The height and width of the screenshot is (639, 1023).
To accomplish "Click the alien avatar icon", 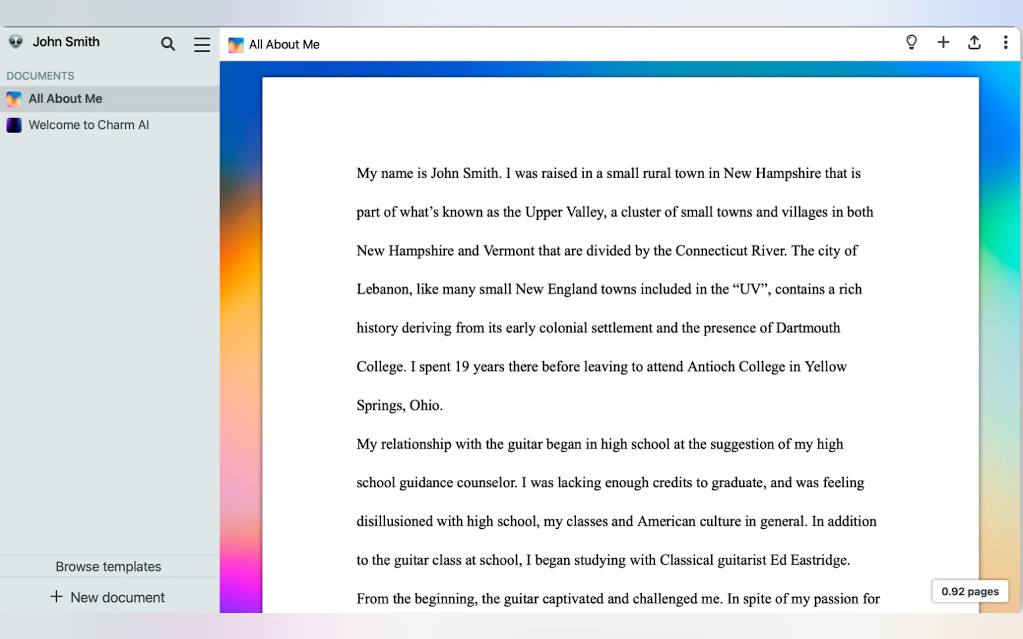I will [16, 42].
